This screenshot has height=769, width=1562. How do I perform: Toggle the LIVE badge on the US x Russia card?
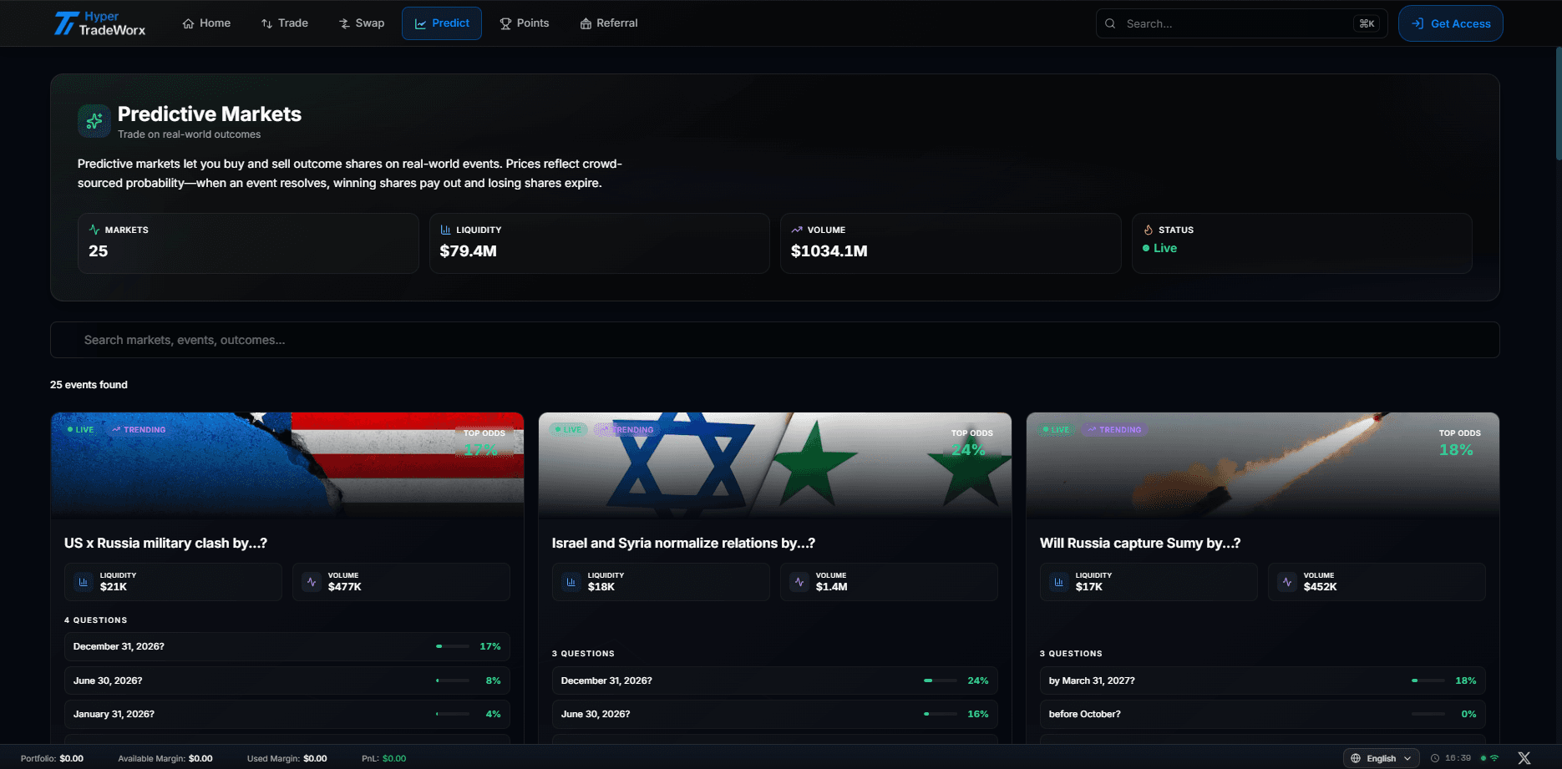coord(81,429)
